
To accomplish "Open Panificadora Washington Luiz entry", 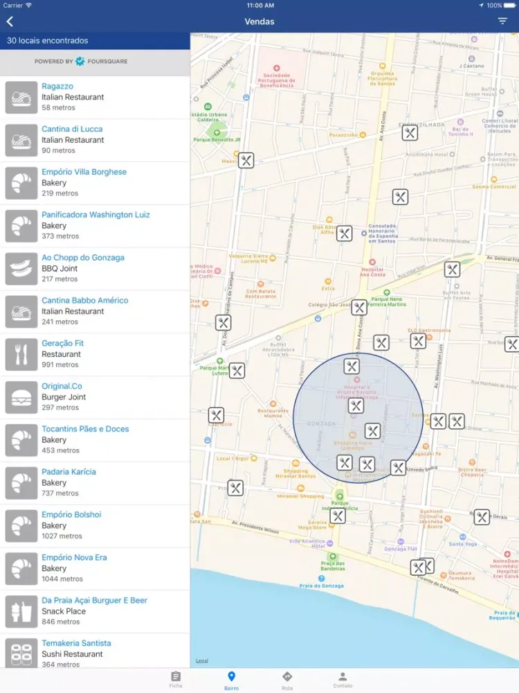I will pos(95,226).
